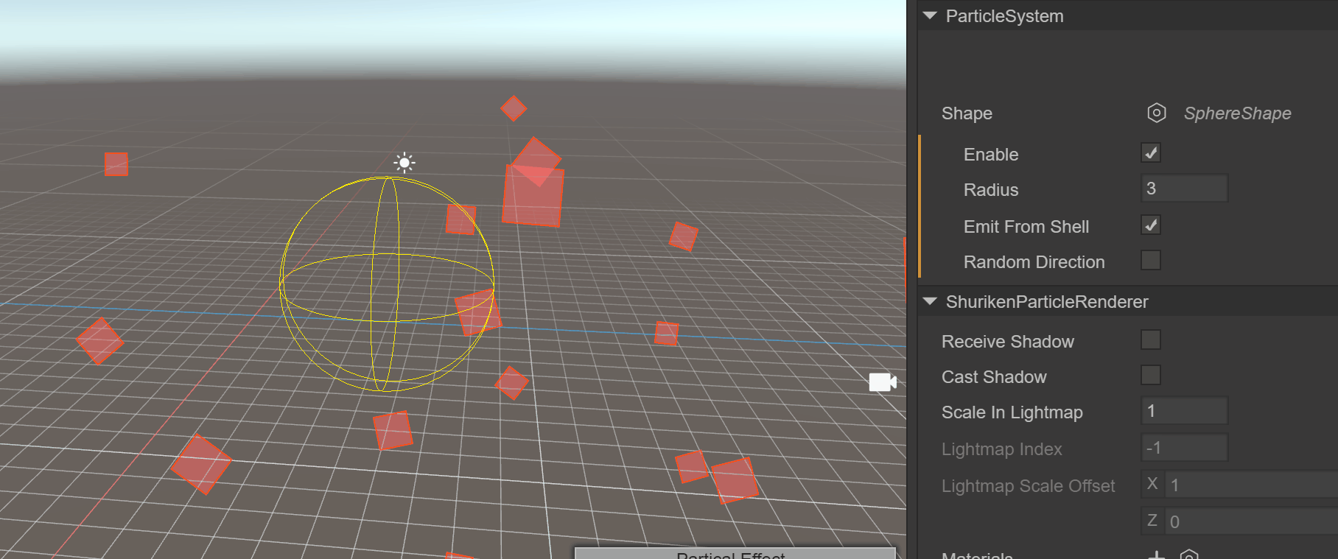Screen dimensions: 1338x559
Task: Select the light gizmo sun icon
Action: [x=404, y=163]
